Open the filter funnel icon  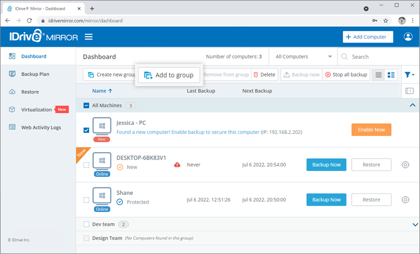(409, 75)
